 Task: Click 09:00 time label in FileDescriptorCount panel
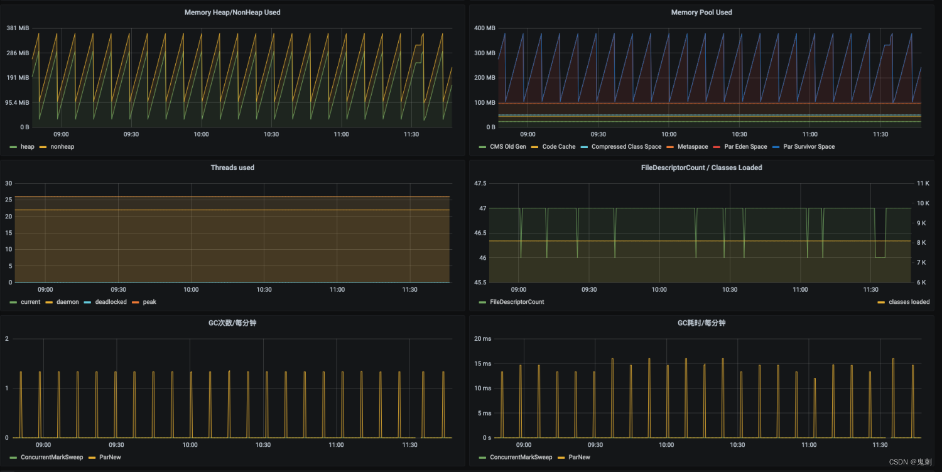pyautogui.click(x=518, y=290)
